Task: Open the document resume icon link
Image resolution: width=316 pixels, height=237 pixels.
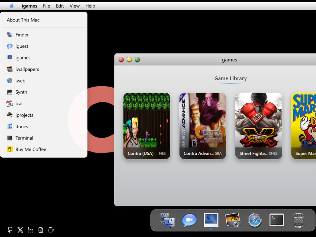Action: pos(41,230)
